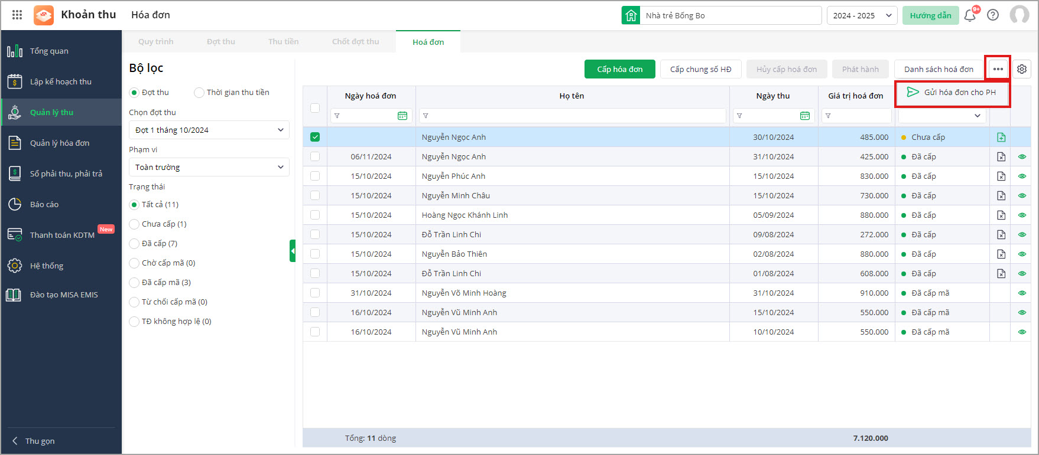Click the green Cấp hóa đơn button
This screenshot has height=455, width=1039.
[619, 69]
